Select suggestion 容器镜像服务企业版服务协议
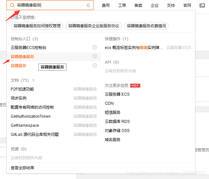The image size is (209, 179). 94,26
